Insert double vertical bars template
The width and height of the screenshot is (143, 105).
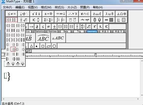click(13, 30)
